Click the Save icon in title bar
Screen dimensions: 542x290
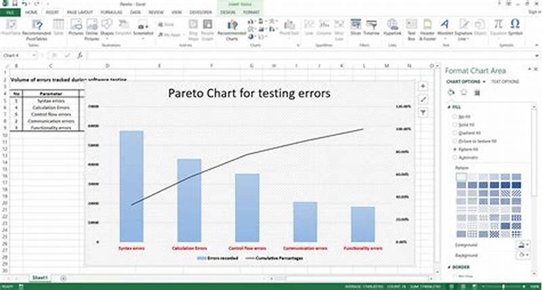[15, 4]
